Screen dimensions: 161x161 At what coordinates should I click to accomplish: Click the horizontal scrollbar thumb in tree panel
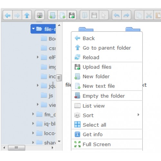16,148
